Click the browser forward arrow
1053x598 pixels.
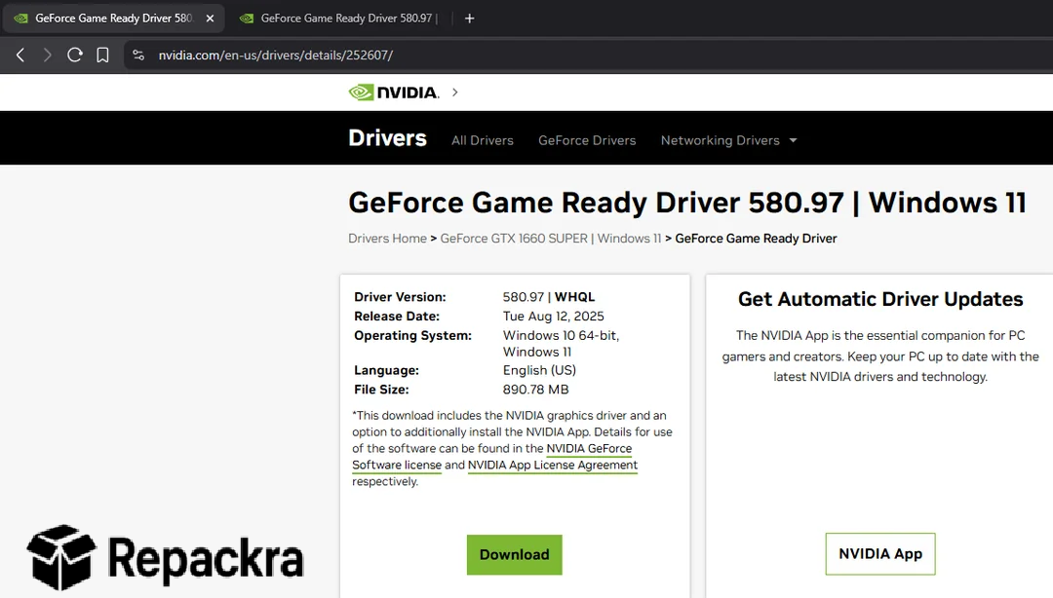click(47, 56)
